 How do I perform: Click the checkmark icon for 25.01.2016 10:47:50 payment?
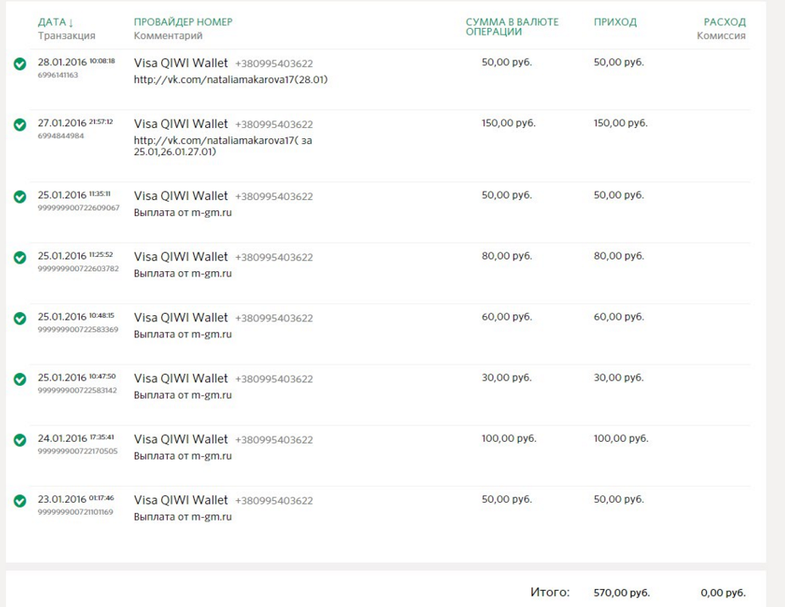pos(20,380)
